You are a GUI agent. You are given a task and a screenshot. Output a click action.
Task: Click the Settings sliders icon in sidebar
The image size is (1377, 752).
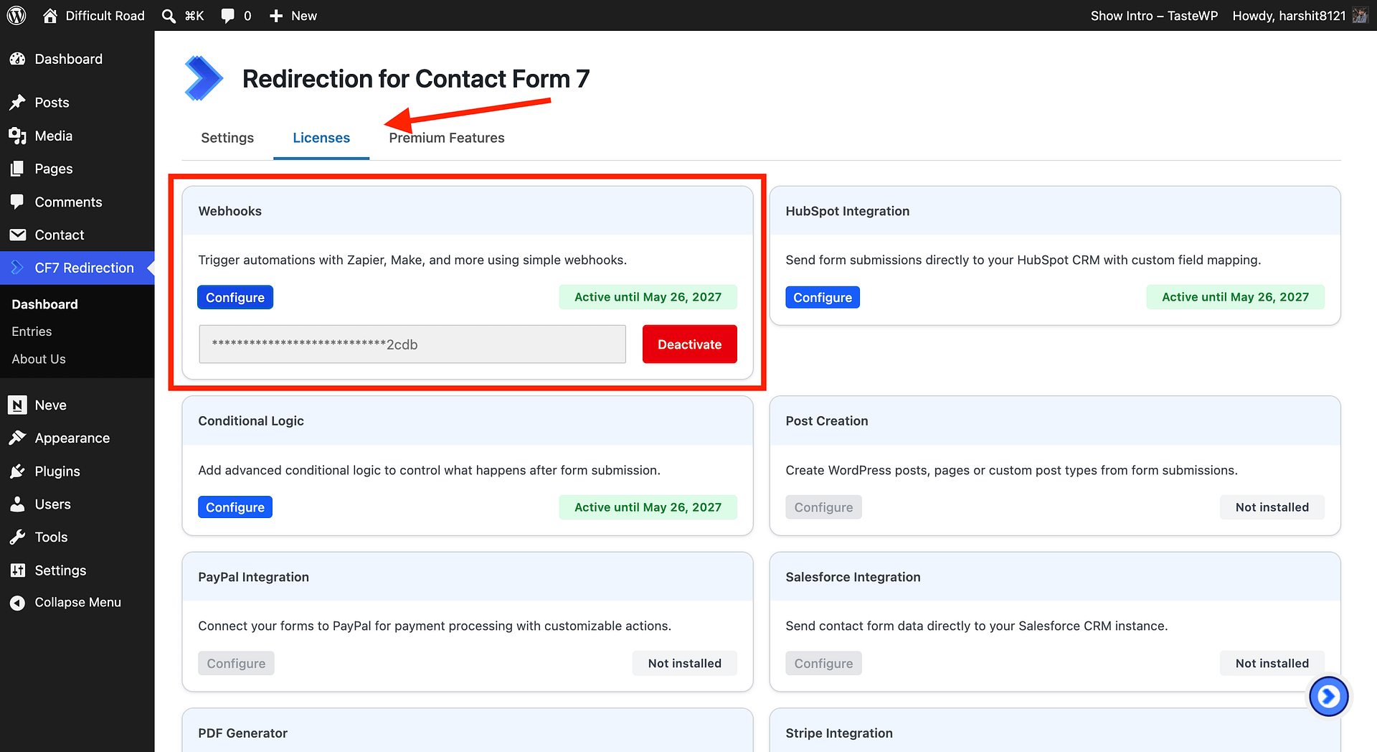[18, 570]
